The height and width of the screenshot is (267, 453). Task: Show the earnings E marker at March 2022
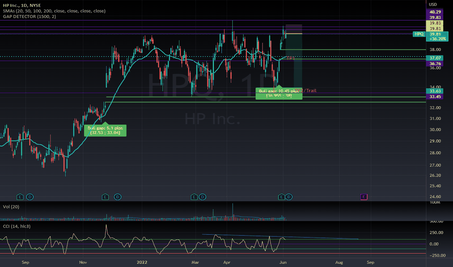click(194, 197)
